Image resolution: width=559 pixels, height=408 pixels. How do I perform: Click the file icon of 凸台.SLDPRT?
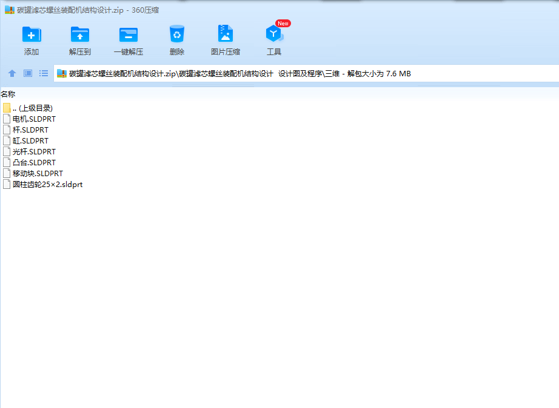7,162
